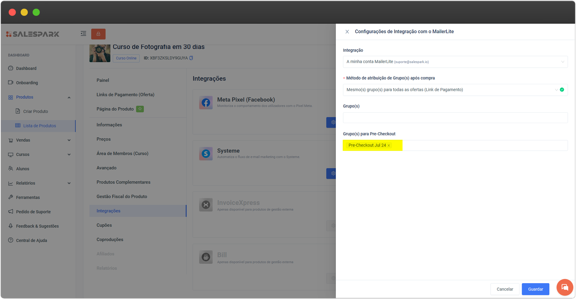Collapse the sidebar menu toggle icon
The height and width of the screenshot is (299, 576).
tap(84, 33)
